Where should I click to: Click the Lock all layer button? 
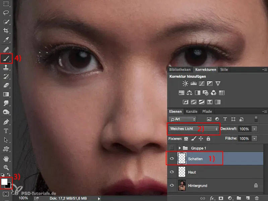(x=208, y=138)
